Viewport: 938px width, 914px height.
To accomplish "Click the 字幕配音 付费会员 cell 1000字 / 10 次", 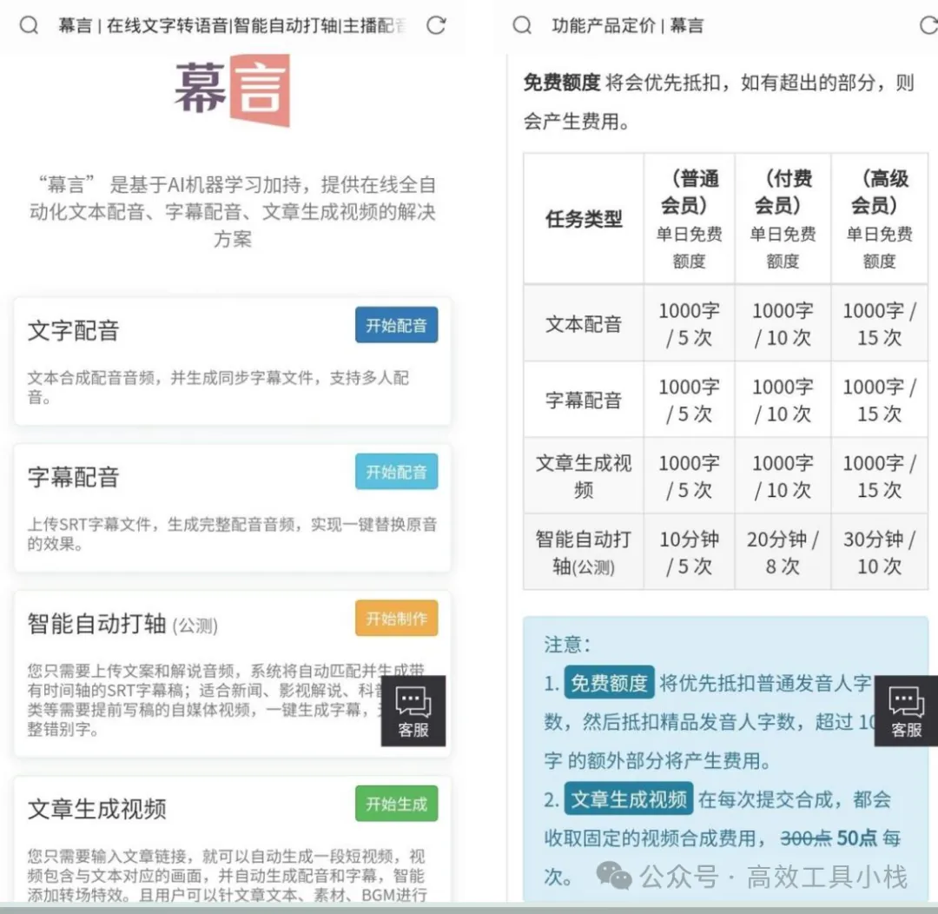I will (783, 400).
